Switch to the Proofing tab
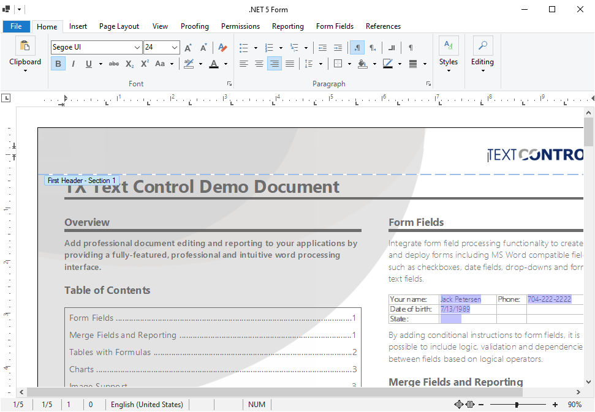 [x=195, y=26]
